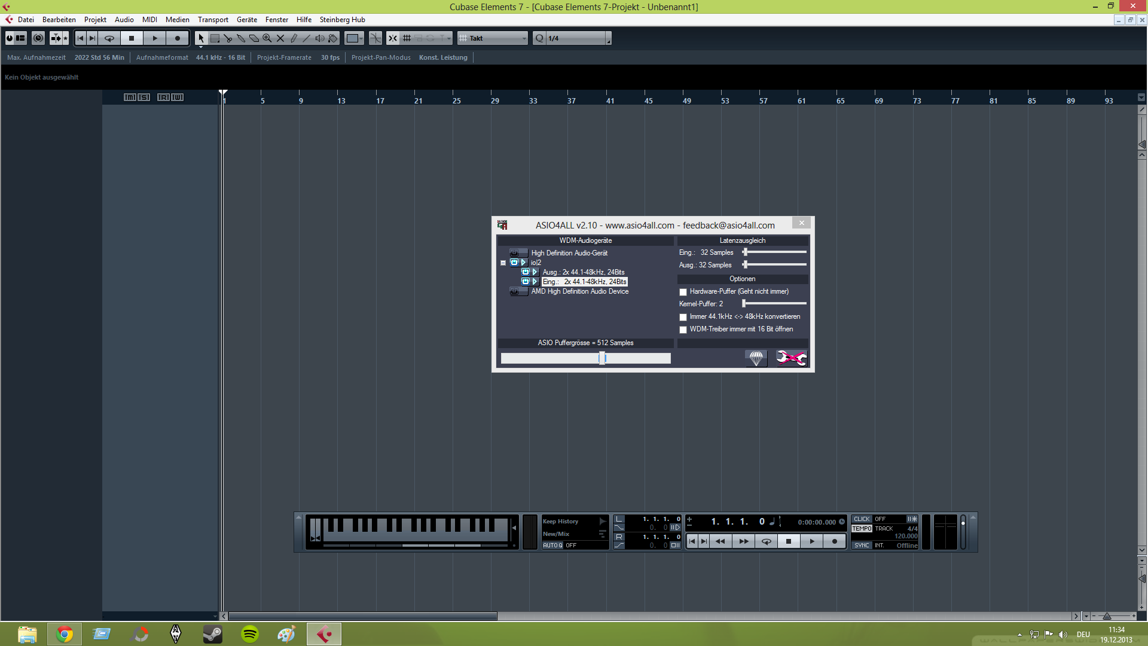Select the Erase tool
Image resolution: width=1148 pixels, height=646 pixels.
pos(254,38)
